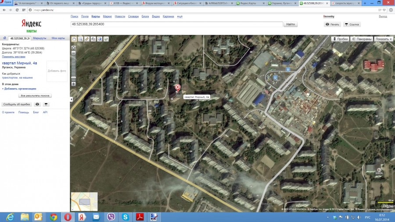Click the Добавить организацию link
The image size is (395, 222).
coord(20,89)
